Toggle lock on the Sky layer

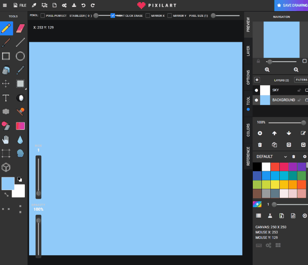299,90
